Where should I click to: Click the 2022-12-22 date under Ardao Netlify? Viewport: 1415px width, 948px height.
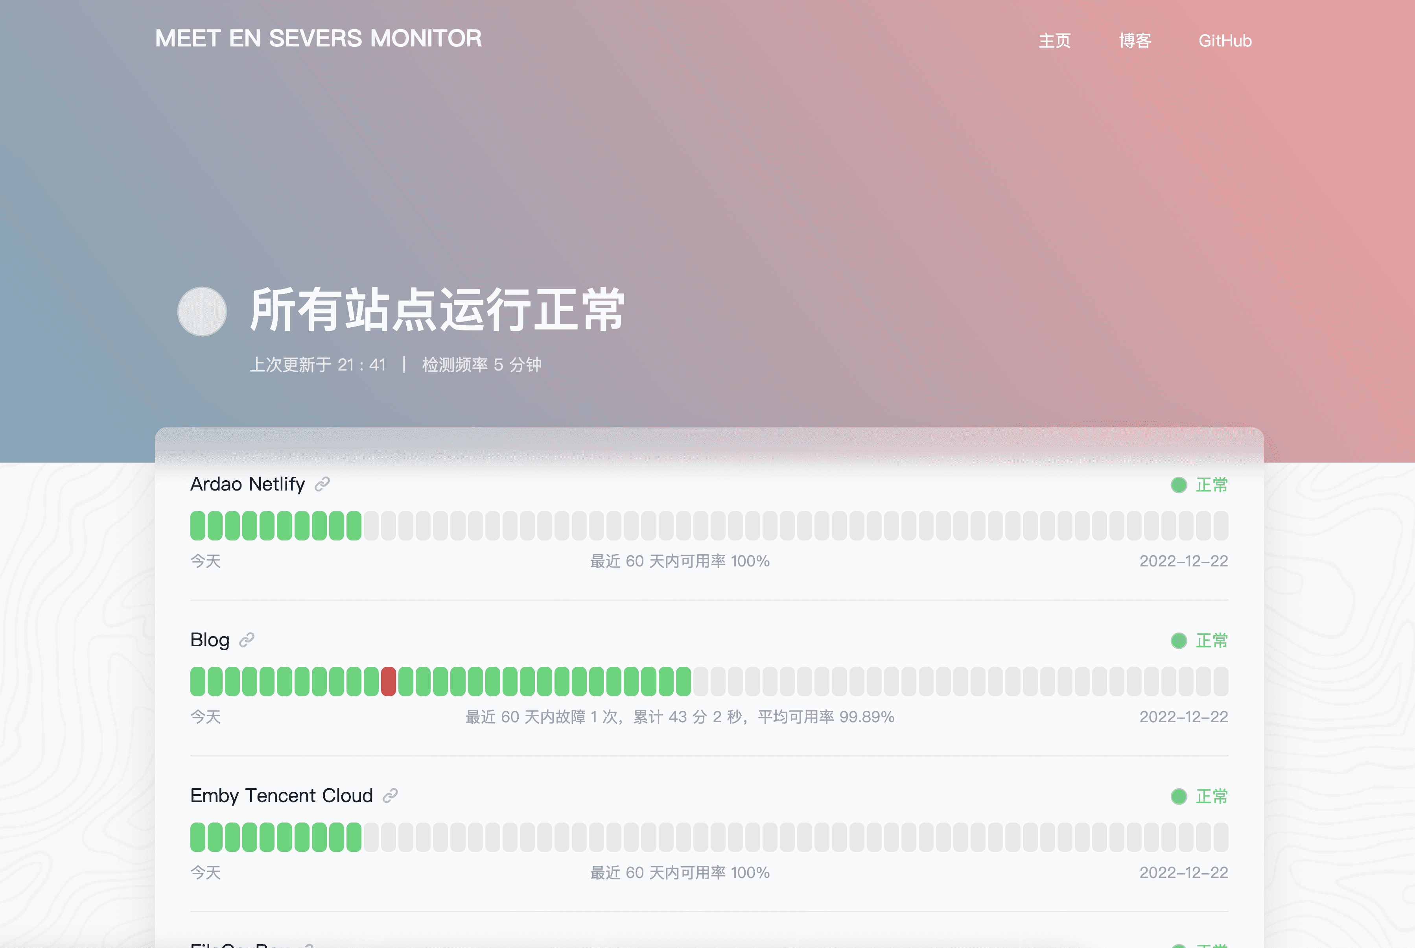point(1183,561)
